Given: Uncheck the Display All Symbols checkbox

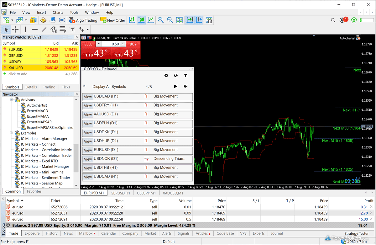Looking at the screenshot, I should [x=84, y=86].
